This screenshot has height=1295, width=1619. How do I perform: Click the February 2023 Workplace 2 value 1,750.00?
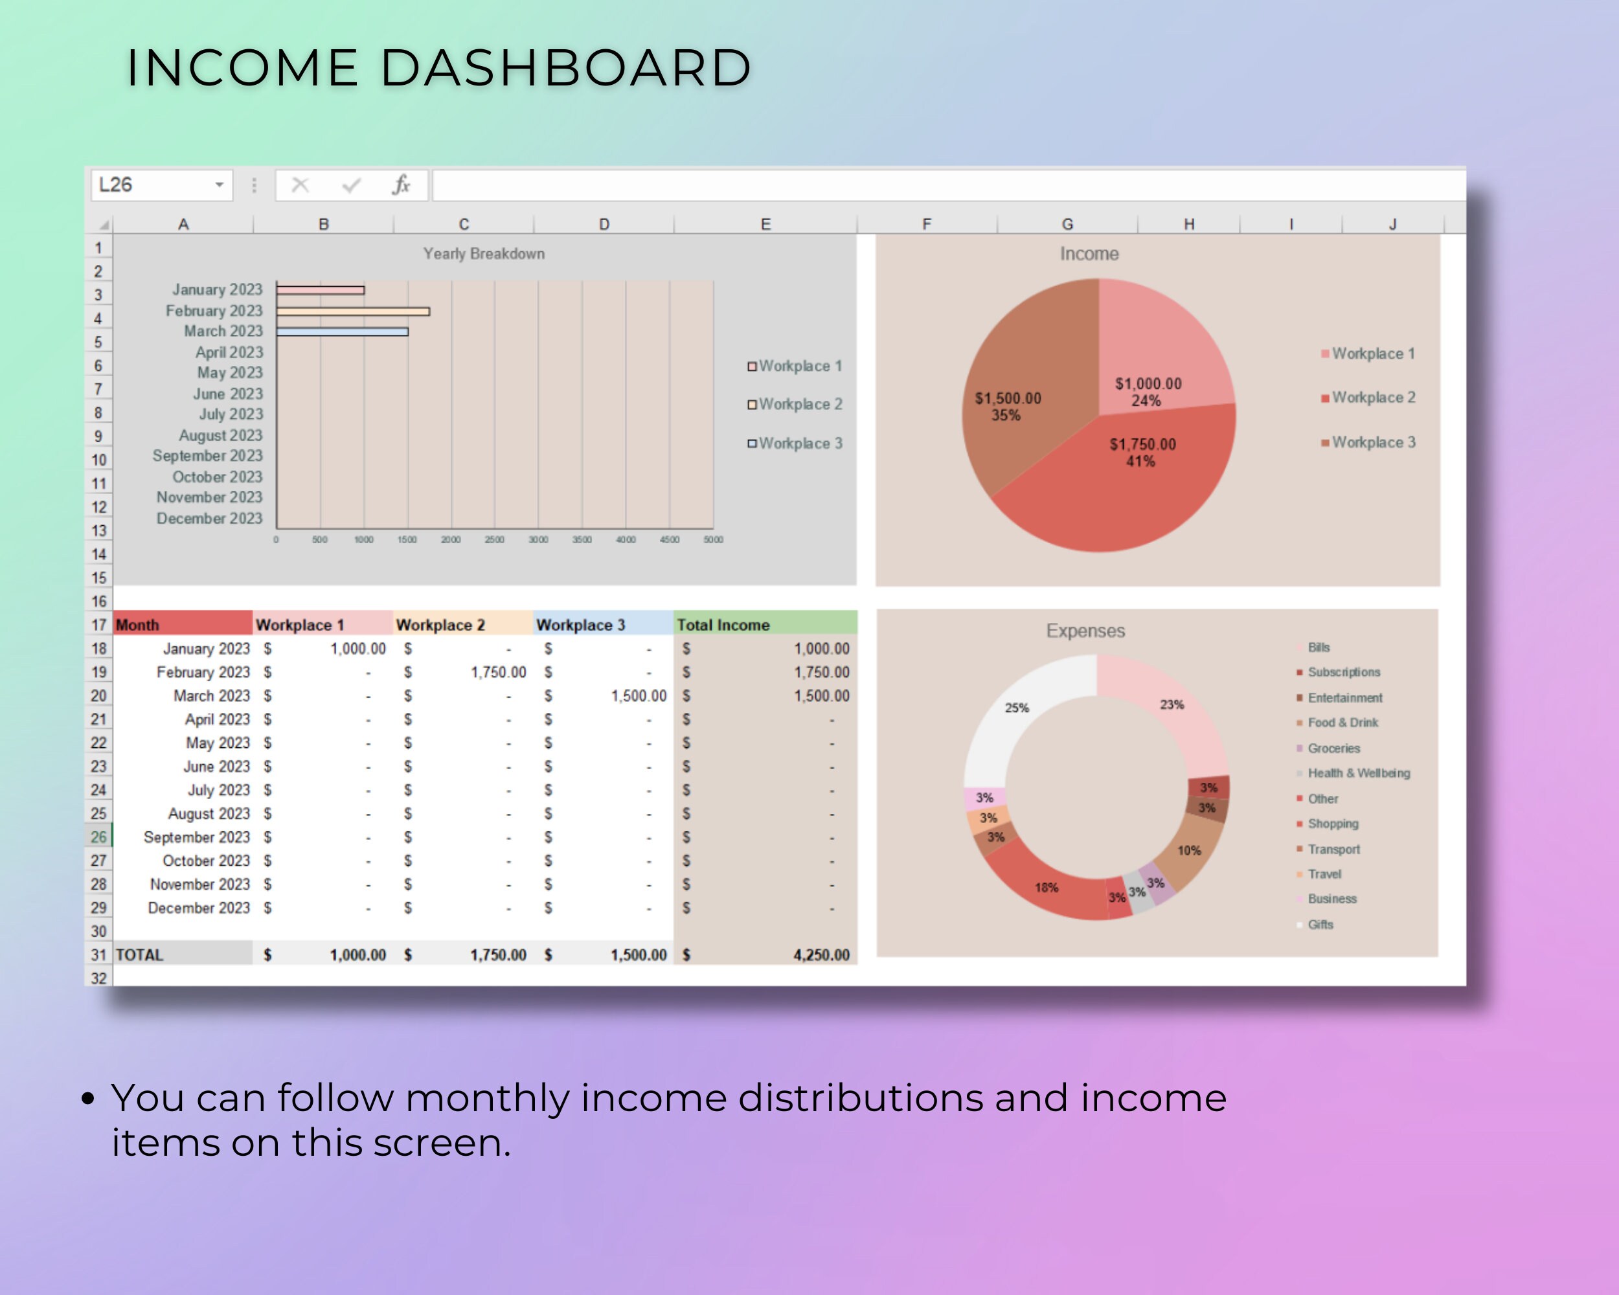(x=463, y=672)
